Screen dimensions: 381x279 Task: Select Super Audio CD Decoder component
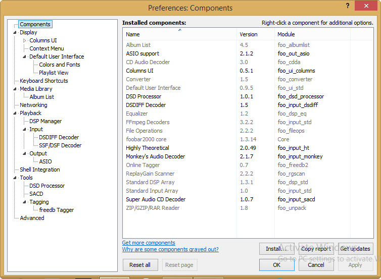click(248, 199)
